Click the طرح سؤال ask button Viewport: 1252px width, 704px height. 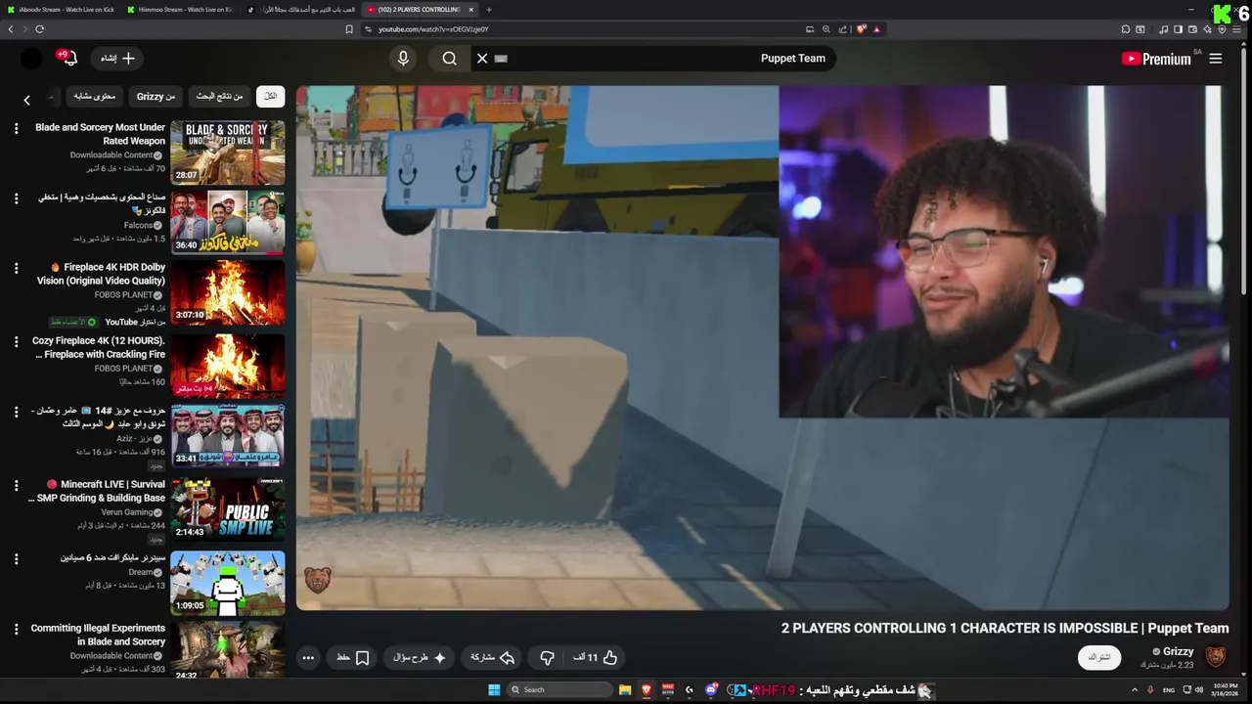[420, 658]
